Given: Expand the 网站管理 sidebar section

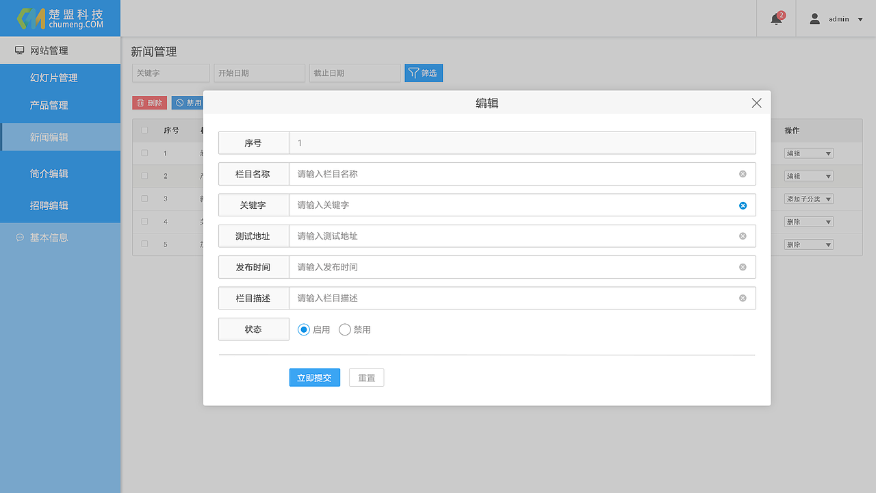Looking at the screenshot, I should coord(60,51).
